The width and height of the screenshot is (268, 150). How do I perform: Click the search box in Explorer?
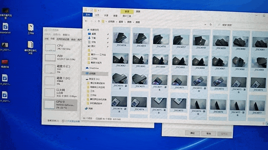242,25
